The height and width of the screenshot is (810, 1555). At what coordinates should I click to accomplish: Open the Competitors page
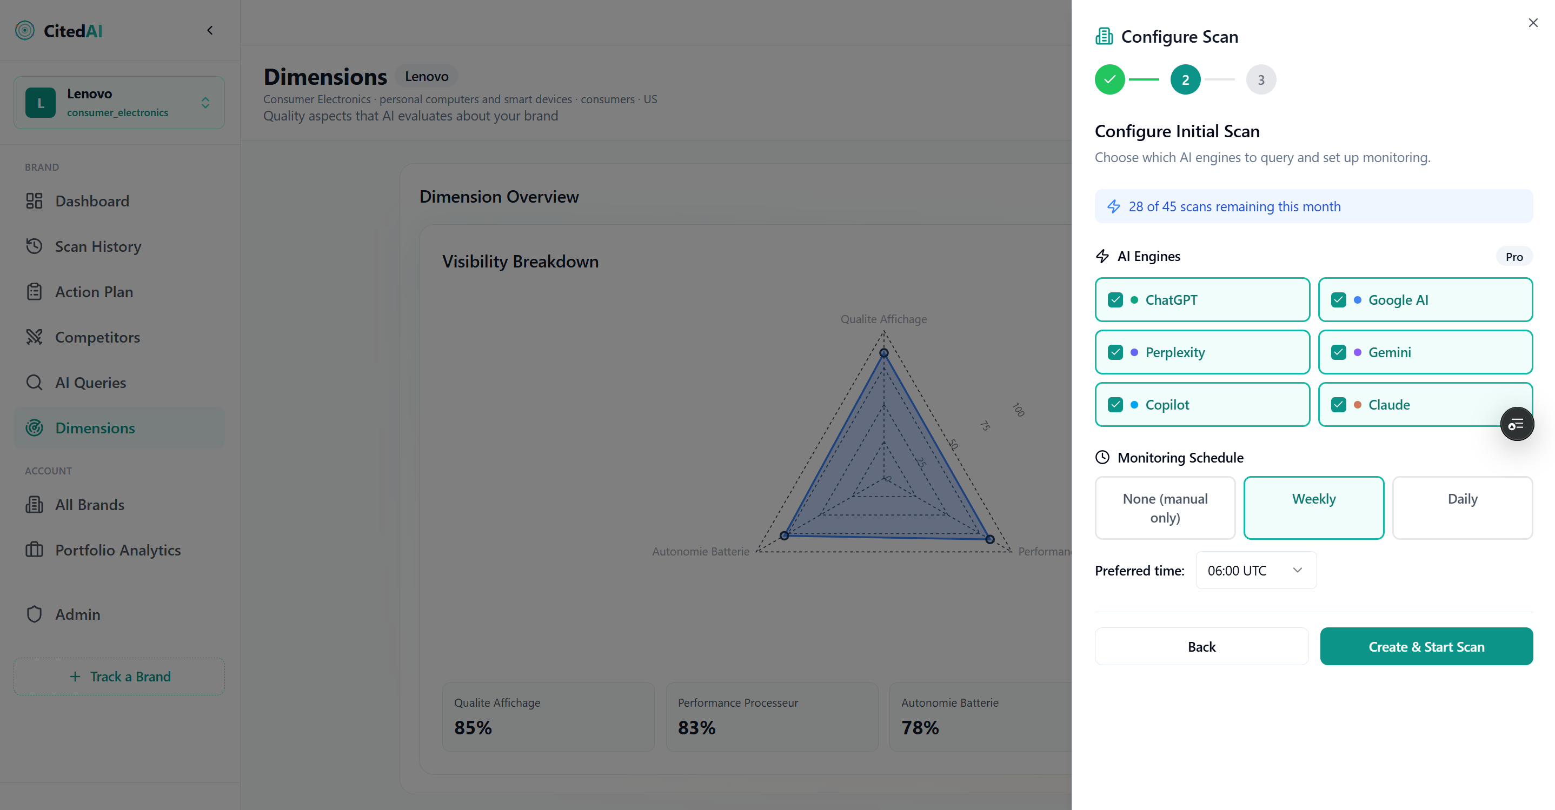(97, 337)
